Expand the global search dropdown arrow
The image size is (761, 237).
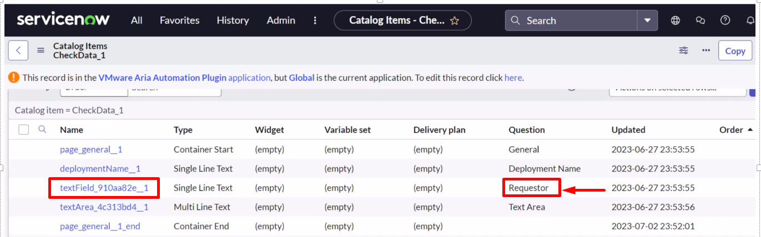coord(647,20)
